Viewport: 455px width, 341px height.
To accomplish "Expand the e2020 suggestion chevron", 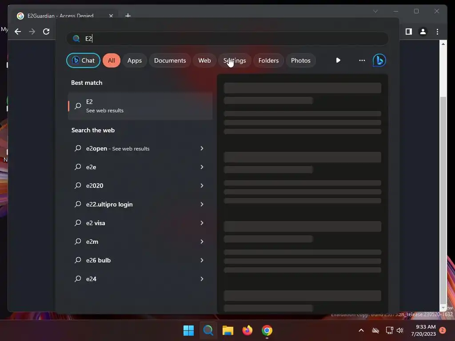I will pos(202,186).
